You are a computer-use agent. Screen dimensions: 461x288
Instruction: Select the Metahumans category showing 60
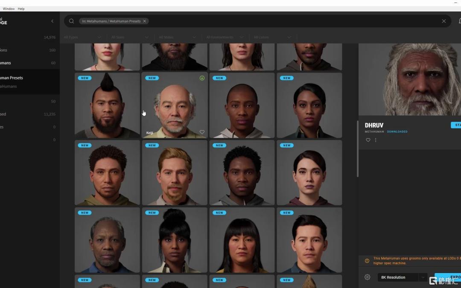click(28, 63)
